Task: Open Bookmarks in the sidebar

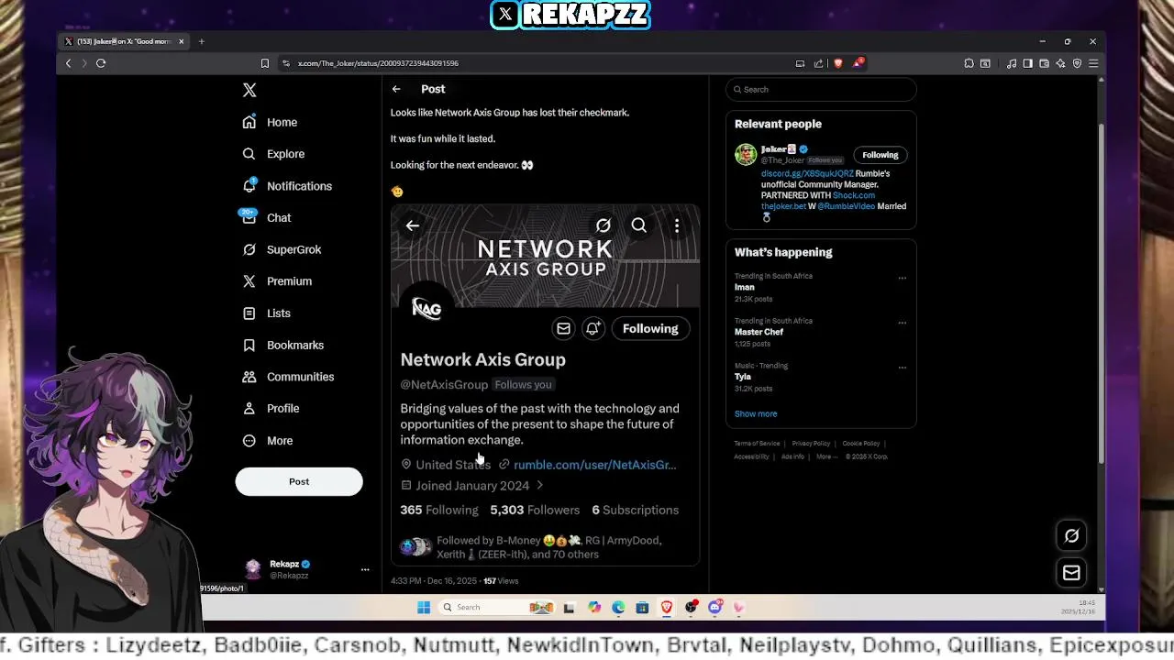Action: (282, 346)
